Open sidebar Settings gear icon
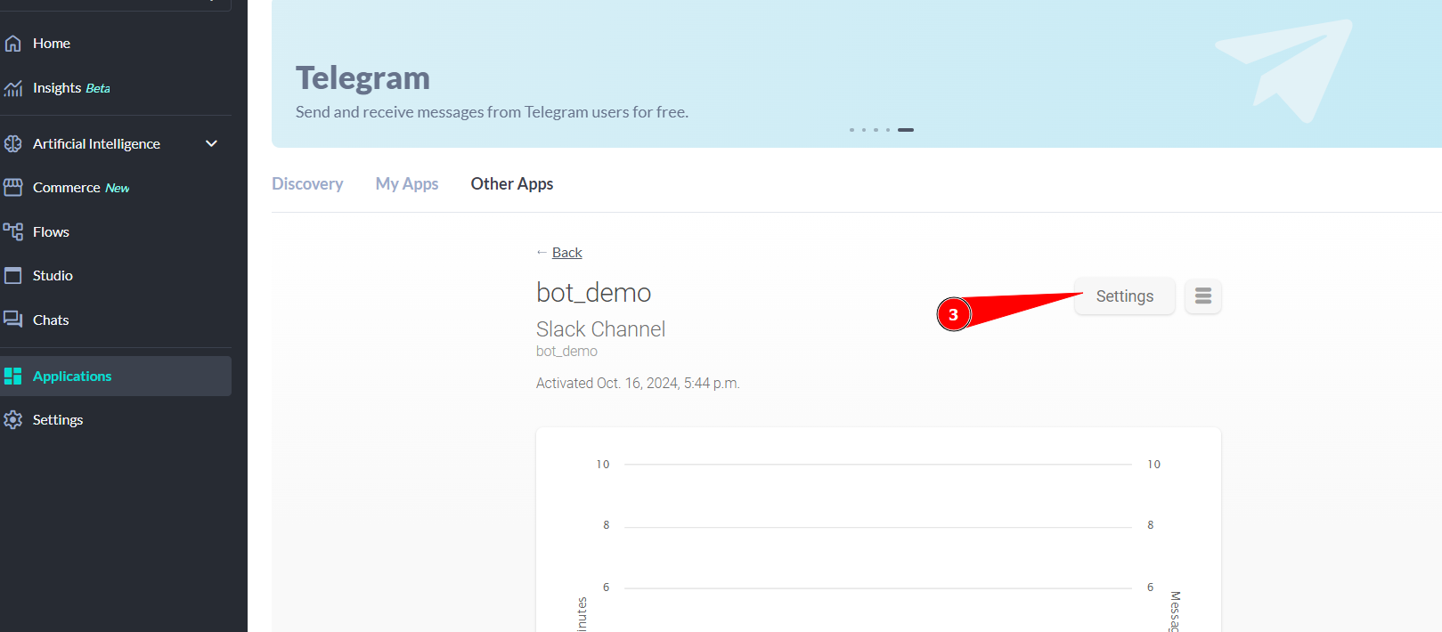The width and height of the screenshot is (1442, 632). [13, 420]
